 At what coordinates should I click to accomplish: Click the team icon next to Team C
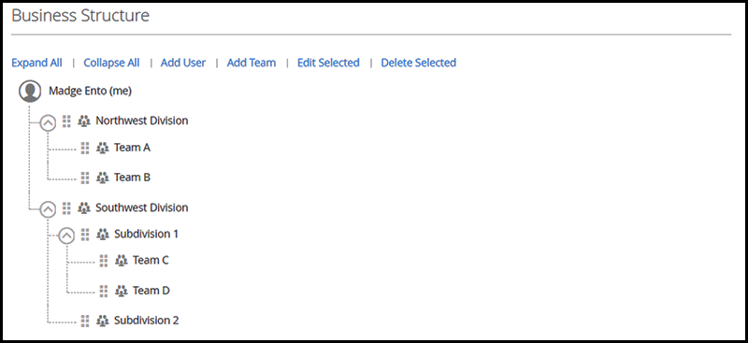click(122, 261)
